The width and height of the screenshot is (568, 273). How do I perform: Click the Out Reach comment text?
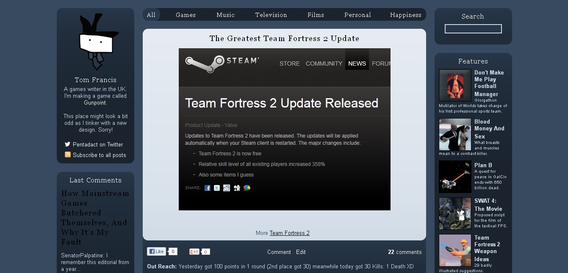tap(280, 266)
